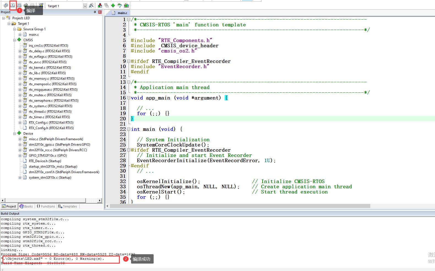Image resolution: width=435 pixels, height=271 pixels.
Task: Expand the rtx_kernel.c tree node
Action: (20, 68)
